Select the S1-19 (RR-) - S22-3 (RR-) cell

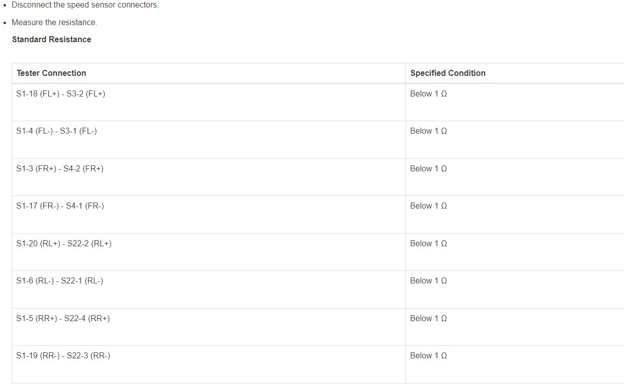pyautogui.click(x=208, y=364)
